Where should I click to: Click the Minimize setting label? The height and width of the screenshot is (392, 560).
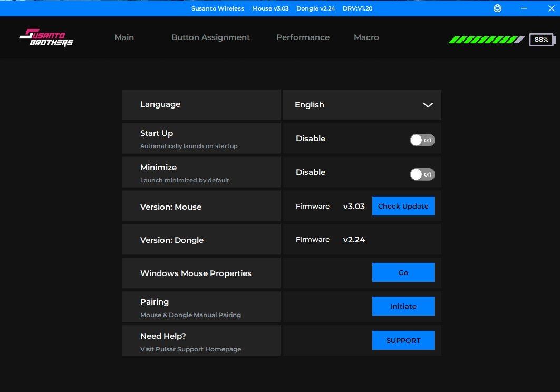[159, 168]
